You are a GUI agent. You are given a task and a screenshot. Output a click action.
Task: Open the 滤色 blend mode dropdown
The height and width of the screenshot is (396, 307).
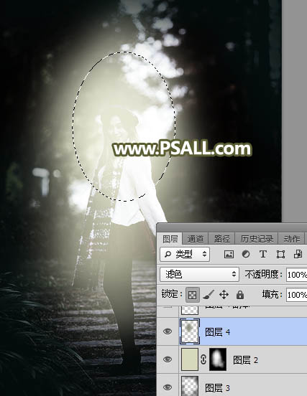[199, 274]
